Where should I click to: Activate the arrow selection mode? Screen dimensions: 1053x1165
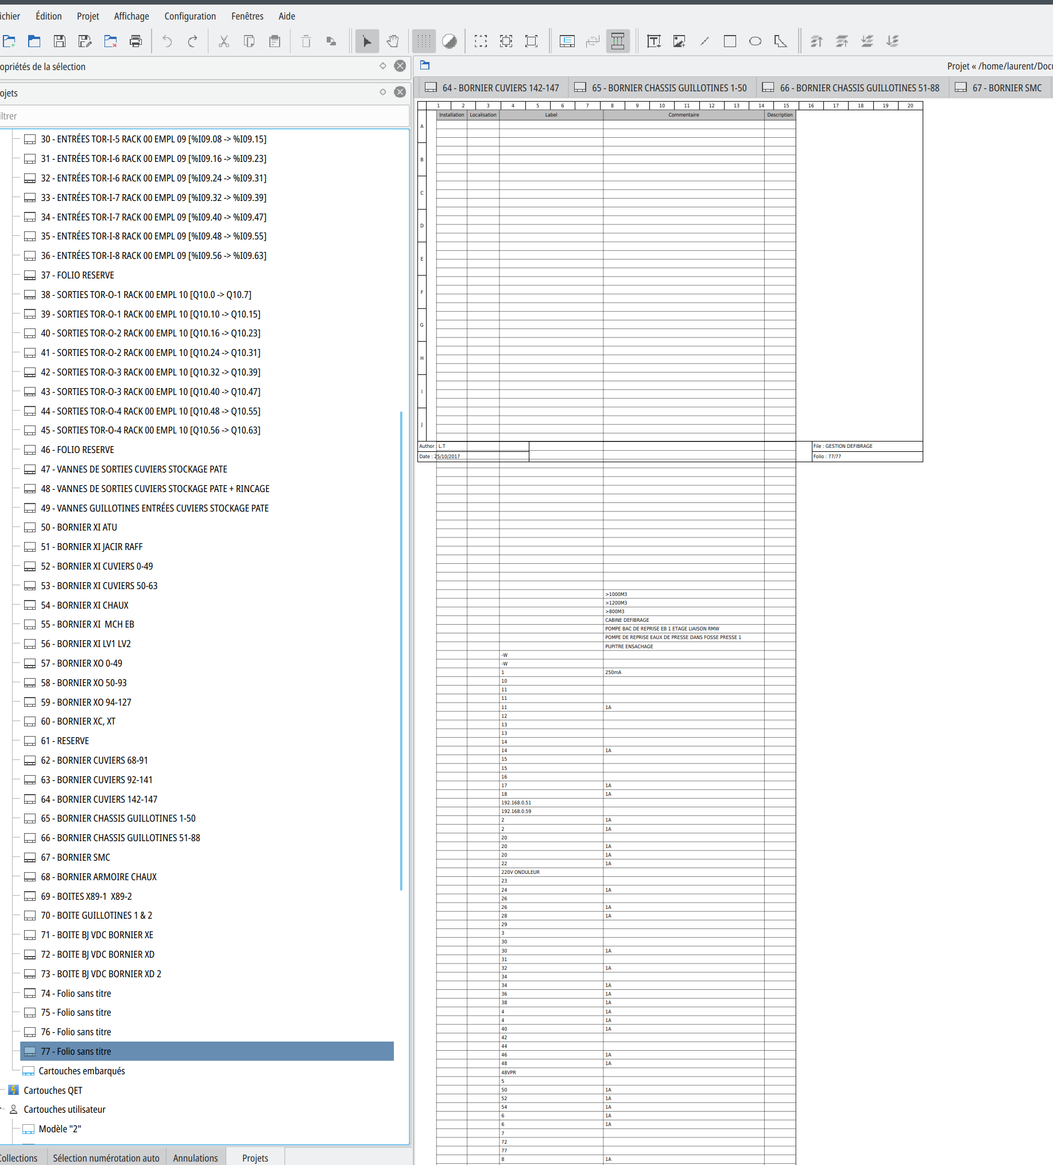click(367, 41)
